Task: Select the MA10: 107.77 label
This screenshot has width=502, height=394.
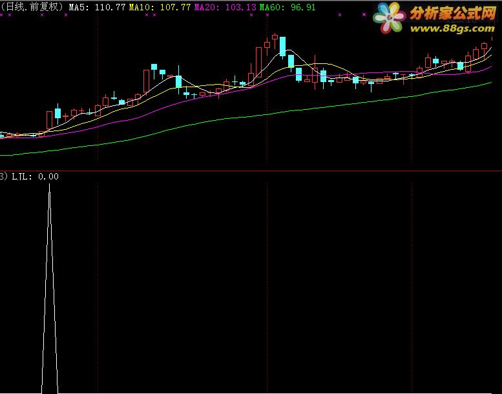Action: (160, 7)
